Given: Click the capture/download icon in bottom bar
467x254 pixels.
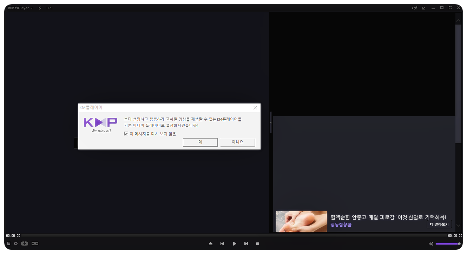Looking at the screenshot, I should (x=25, y=243).
